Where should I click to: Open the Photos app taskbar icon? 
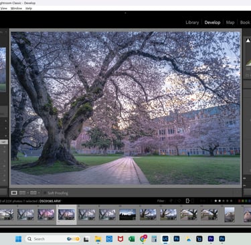click(188, 239)
